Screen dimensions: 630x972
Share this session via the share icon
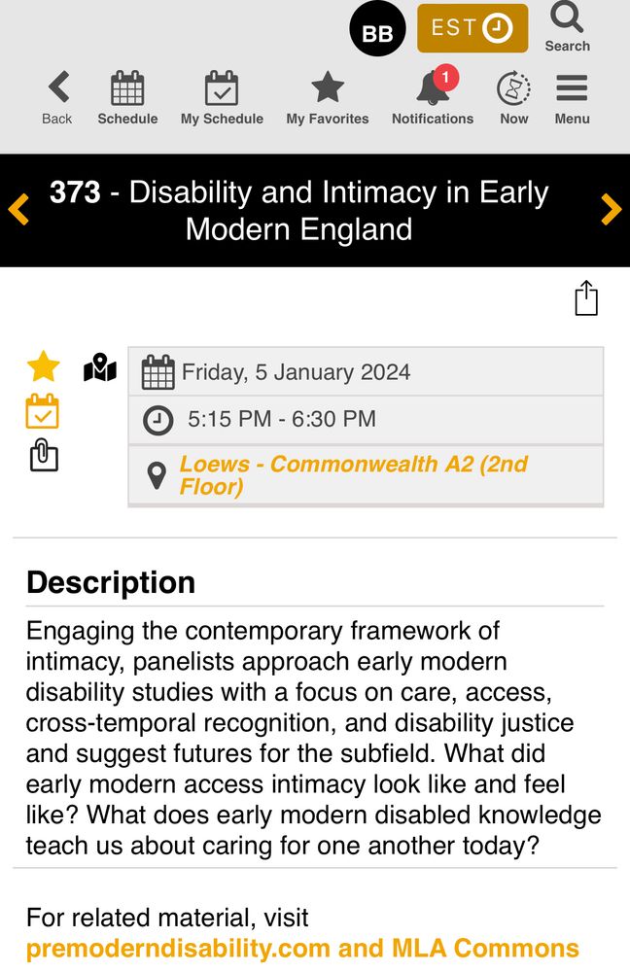586,298
